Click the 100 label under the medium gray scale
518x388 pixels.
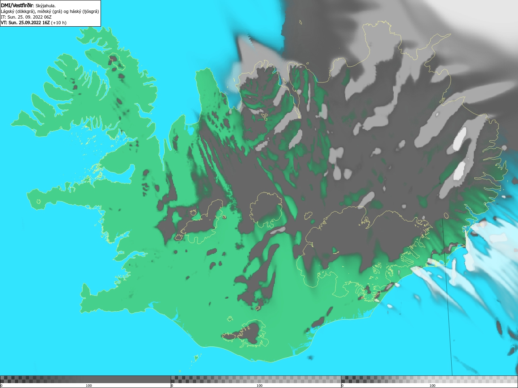click(x=259, y=386)
